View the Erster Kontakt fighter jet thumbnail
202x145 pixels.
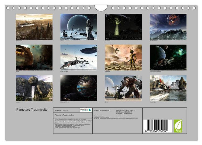79,57
